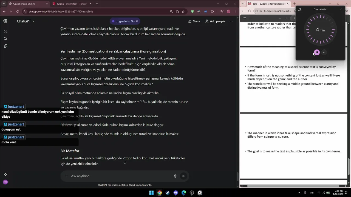Open the Chrome extensions puzzle icon

pos(212,11)
